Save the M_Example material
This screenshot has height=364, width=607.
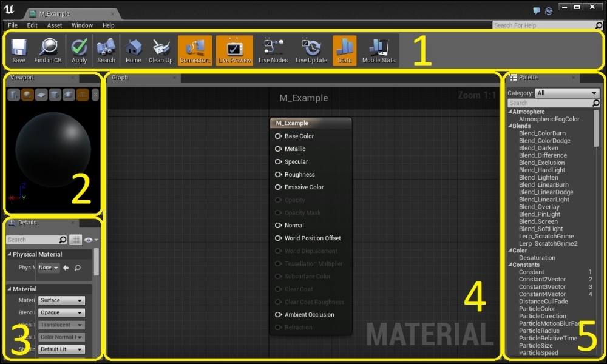pos(18,50)
